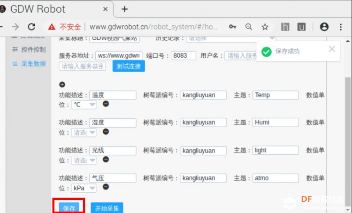Click the green success check icon
This screenshot has width=352, height=213.
[x=267, y=52]
